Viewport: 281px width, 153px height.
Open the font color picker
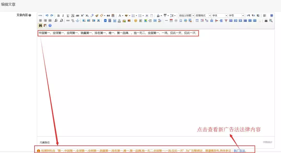(x=120, y=16)
